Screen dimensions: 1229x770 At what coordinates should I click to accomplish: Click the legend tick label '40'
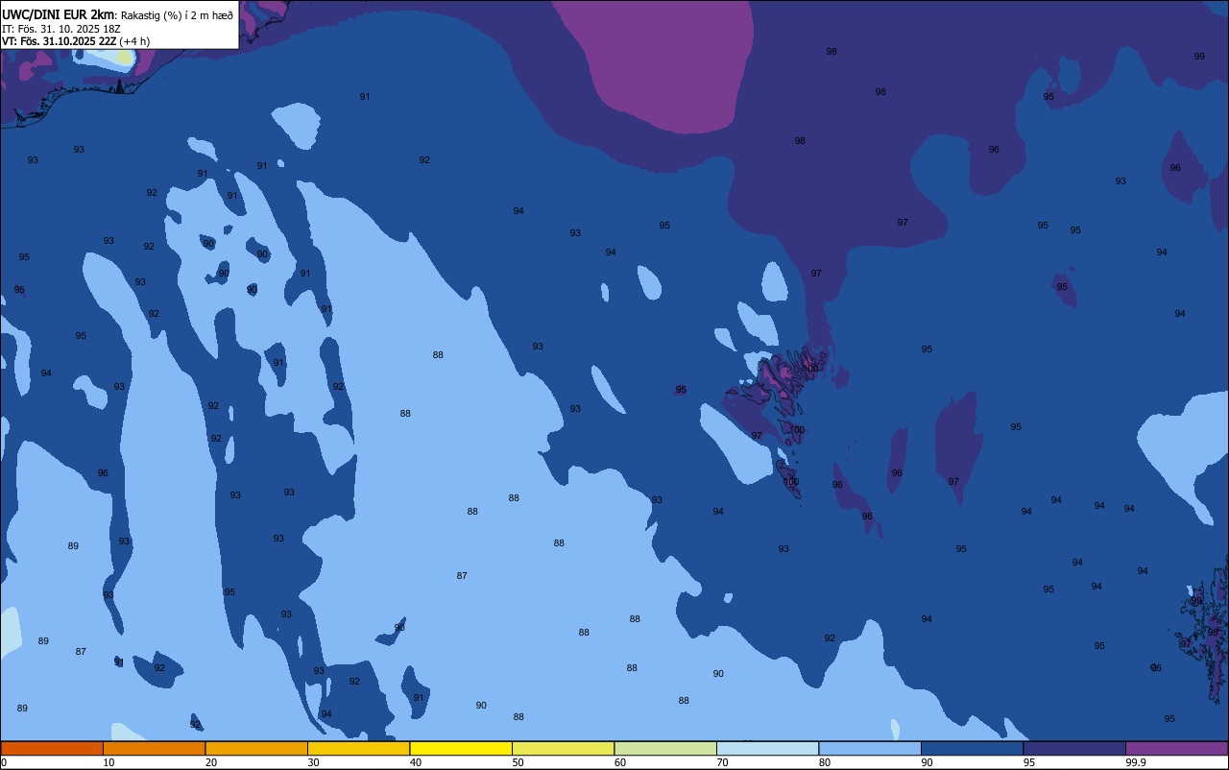pos(416,762)
